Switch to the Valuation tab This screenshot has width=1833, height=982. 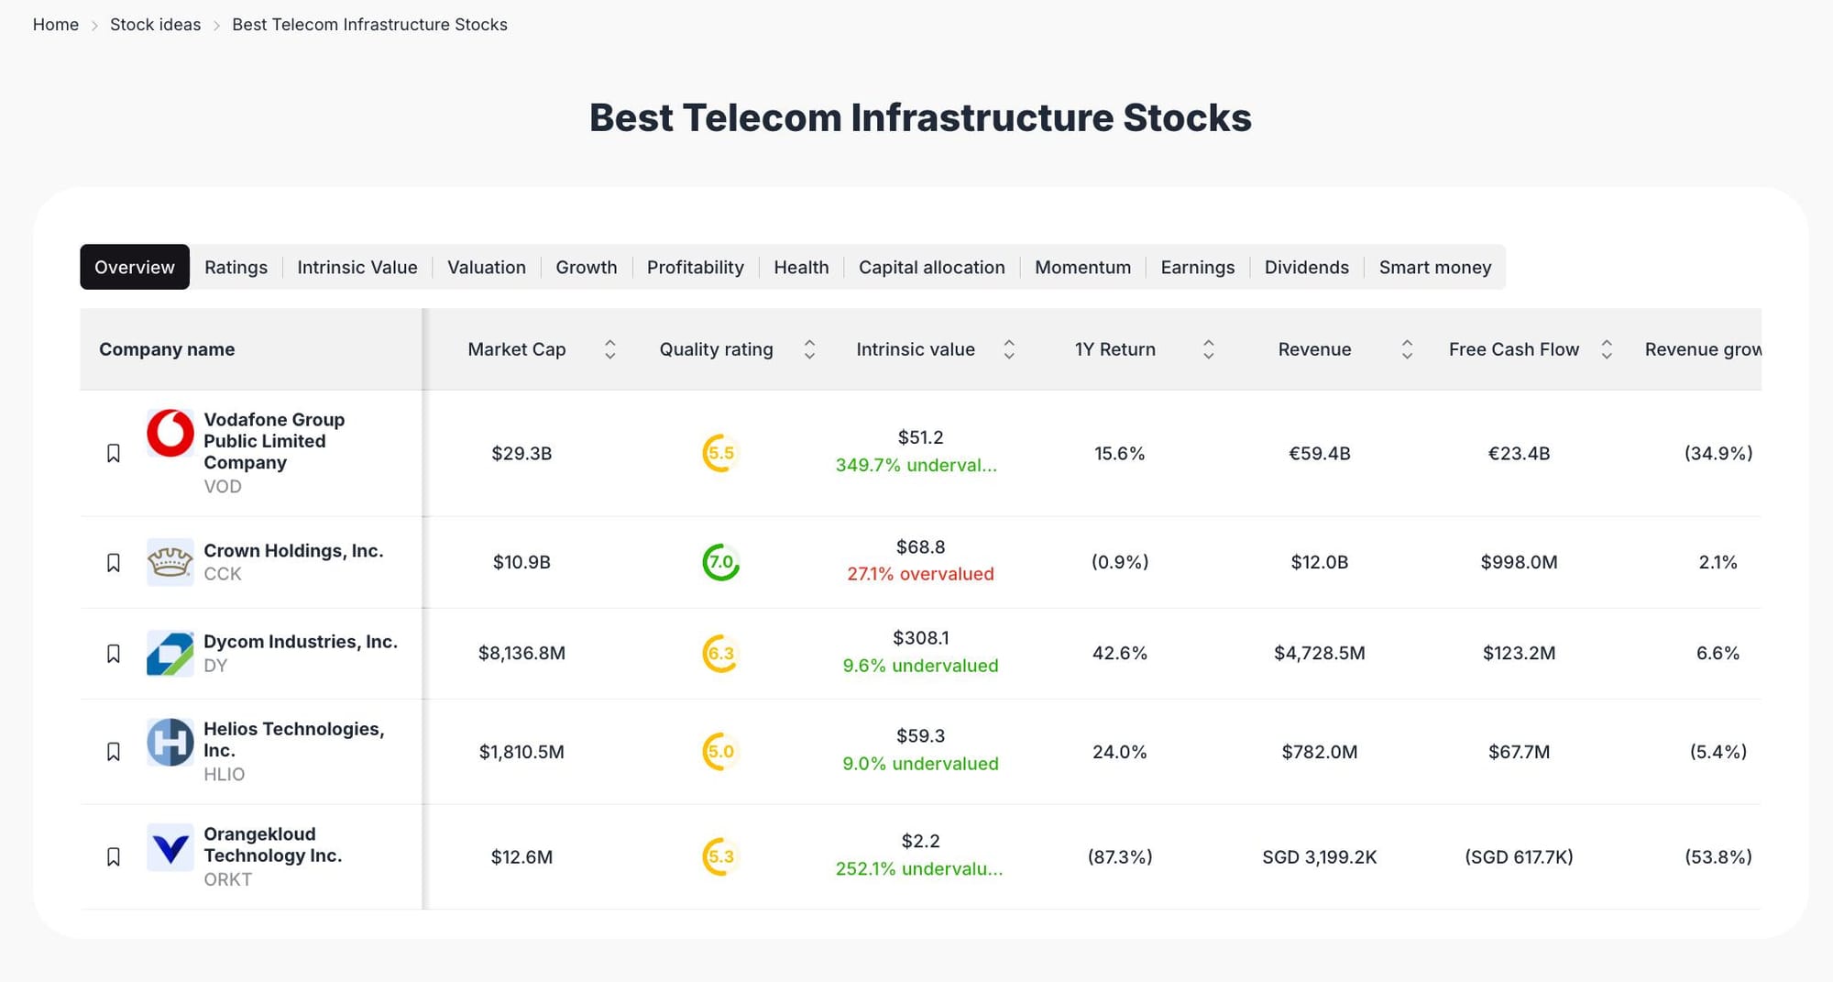tap(486, 267)
